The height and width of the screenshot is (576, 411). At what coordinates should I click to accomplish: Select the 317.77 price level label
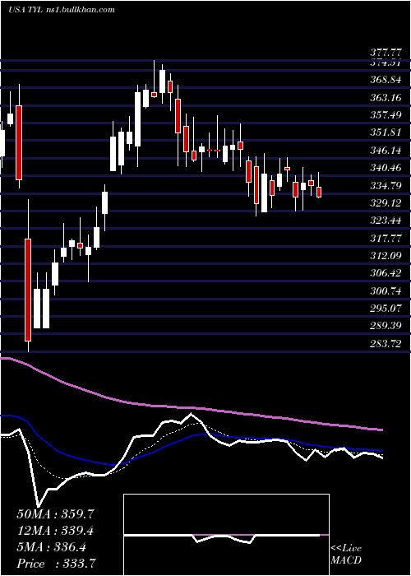[385, 239]
